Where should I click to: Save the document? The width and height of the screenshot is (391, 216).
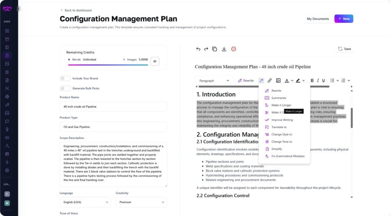point(344,49)
